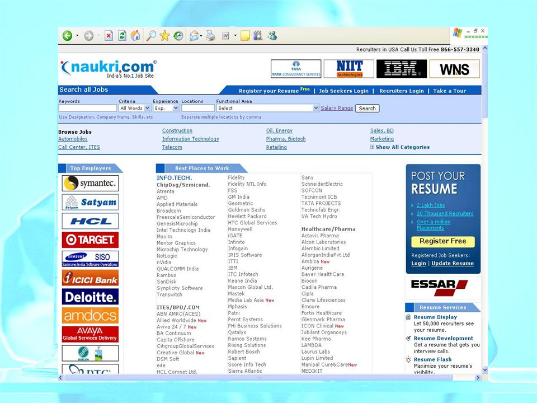This screenshot has width=537, height=403.
Task: Click the Register Free button
Action: [x=443, y=241]
